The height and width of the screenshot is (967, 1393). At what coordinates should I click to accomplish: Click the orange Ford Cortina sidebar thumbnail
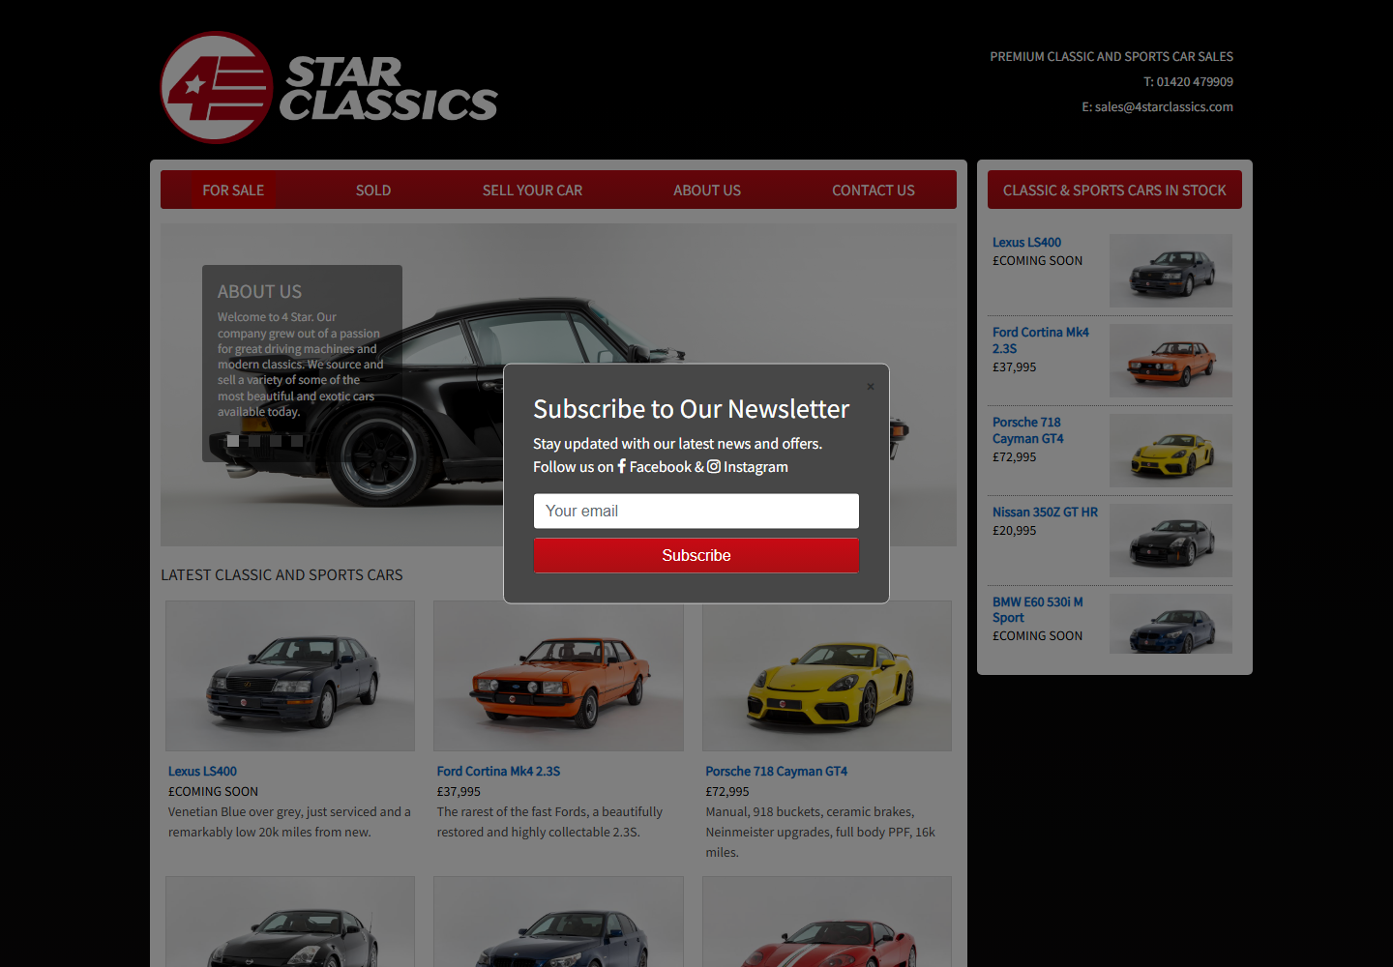(x=1171, y=361)
